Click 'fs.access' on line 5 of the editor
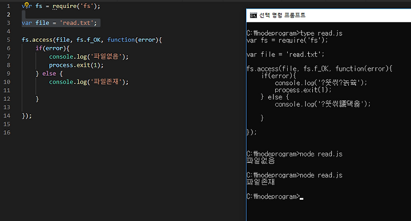Image resolution: width=411 pixels, height=221 pixels. click(x=37, y=40)
